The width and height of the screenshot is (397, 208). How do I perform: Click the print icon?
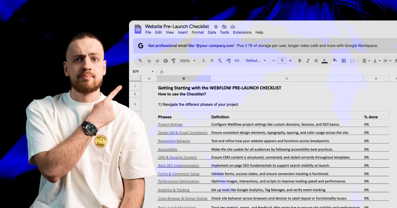click(x=166, y=61)
